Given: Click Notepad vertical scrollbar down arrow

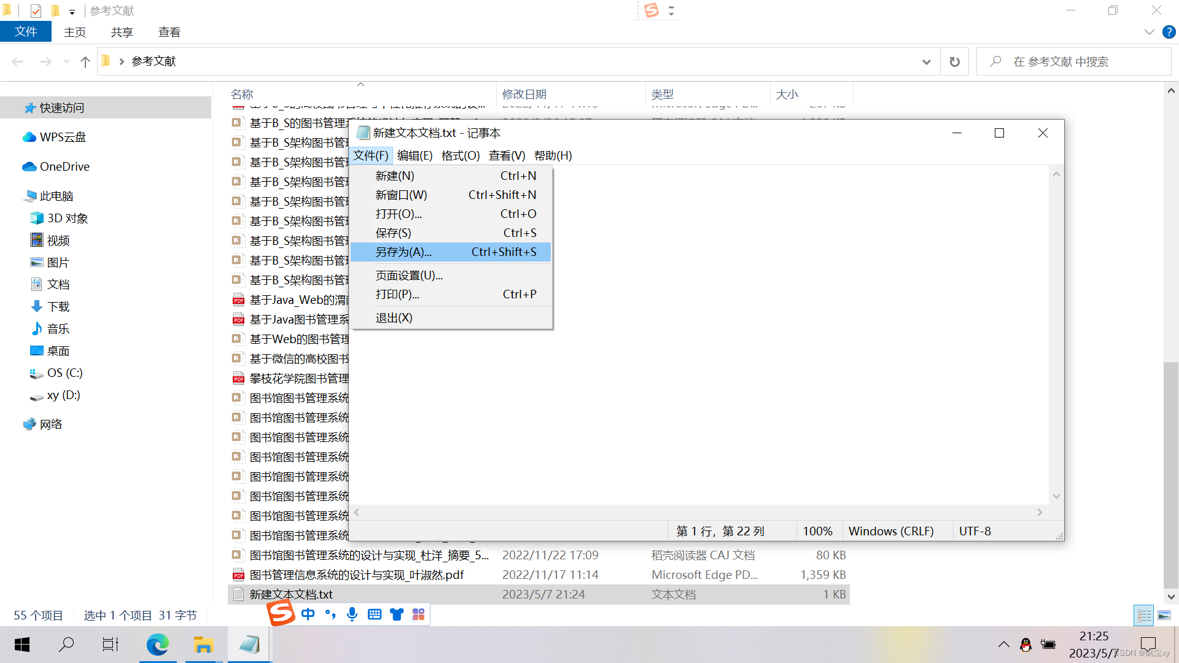Looking at the screenshot, I should click(1056, 496).
